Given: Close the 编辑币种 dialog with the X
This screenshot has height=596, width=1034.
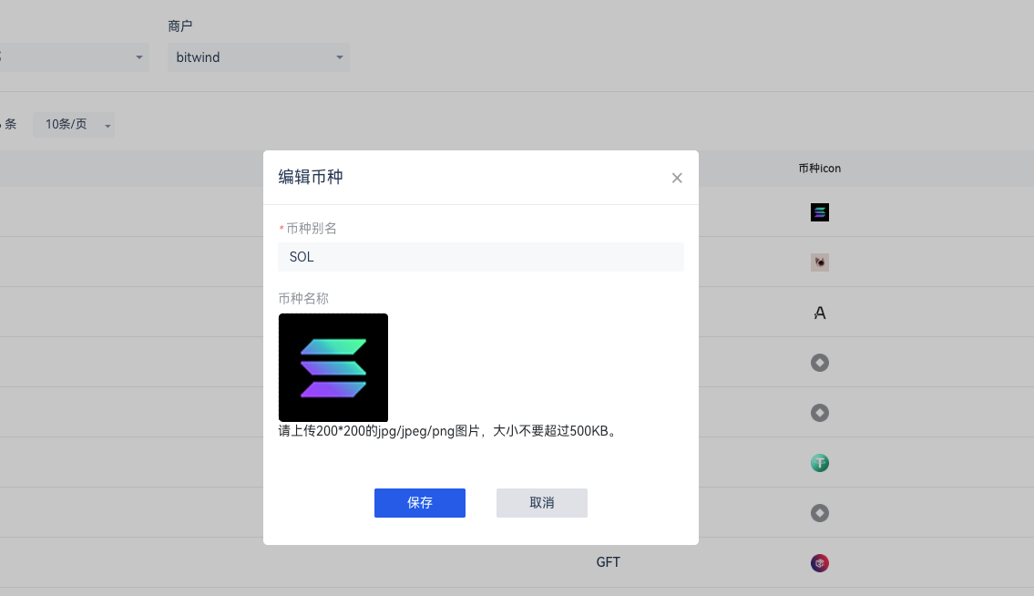Looking at the screenshot, I should click(677, 179).
